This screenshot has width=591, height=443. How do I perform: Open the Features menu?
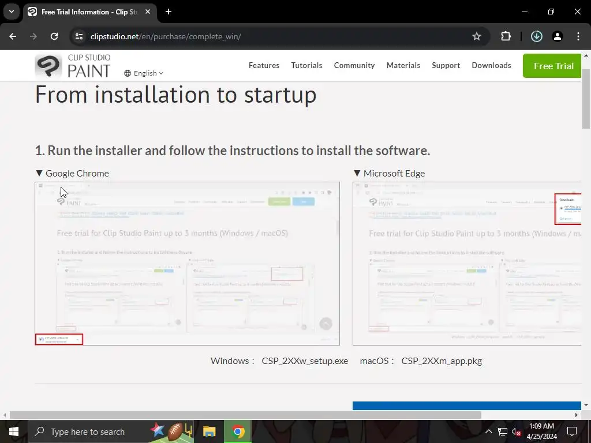264,66
